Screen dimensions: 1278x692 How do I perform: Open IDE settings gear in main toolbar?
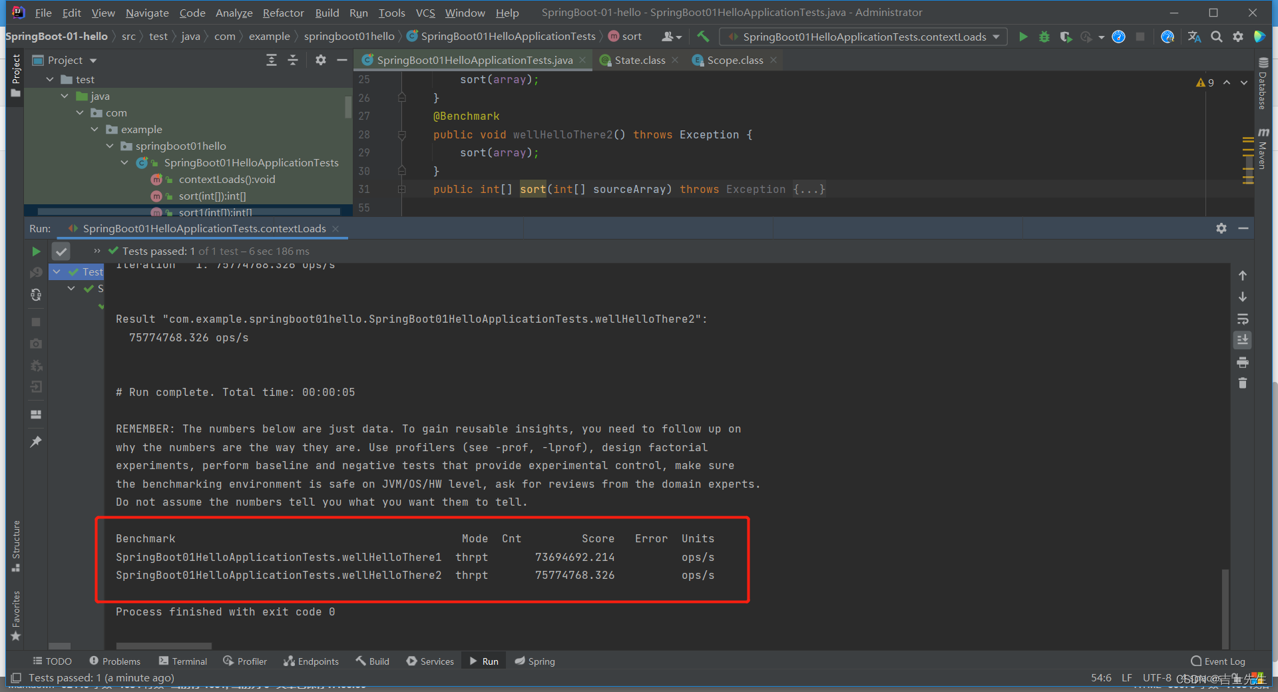(x=1238, y=37)
